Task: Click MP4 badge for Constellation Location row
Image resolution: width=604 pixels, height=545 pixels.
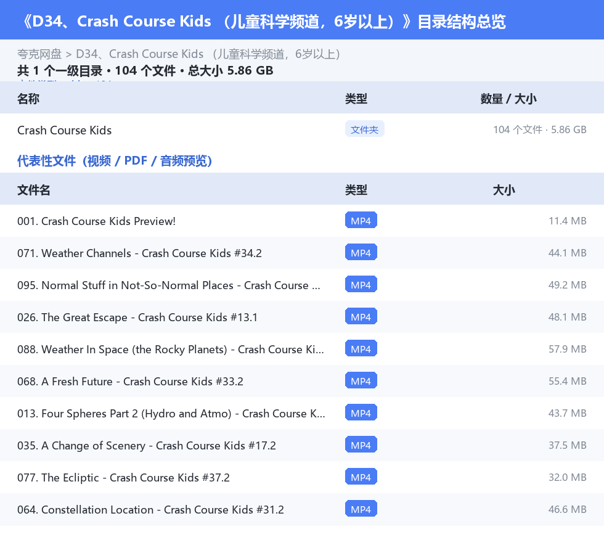Action: point(361,509)
